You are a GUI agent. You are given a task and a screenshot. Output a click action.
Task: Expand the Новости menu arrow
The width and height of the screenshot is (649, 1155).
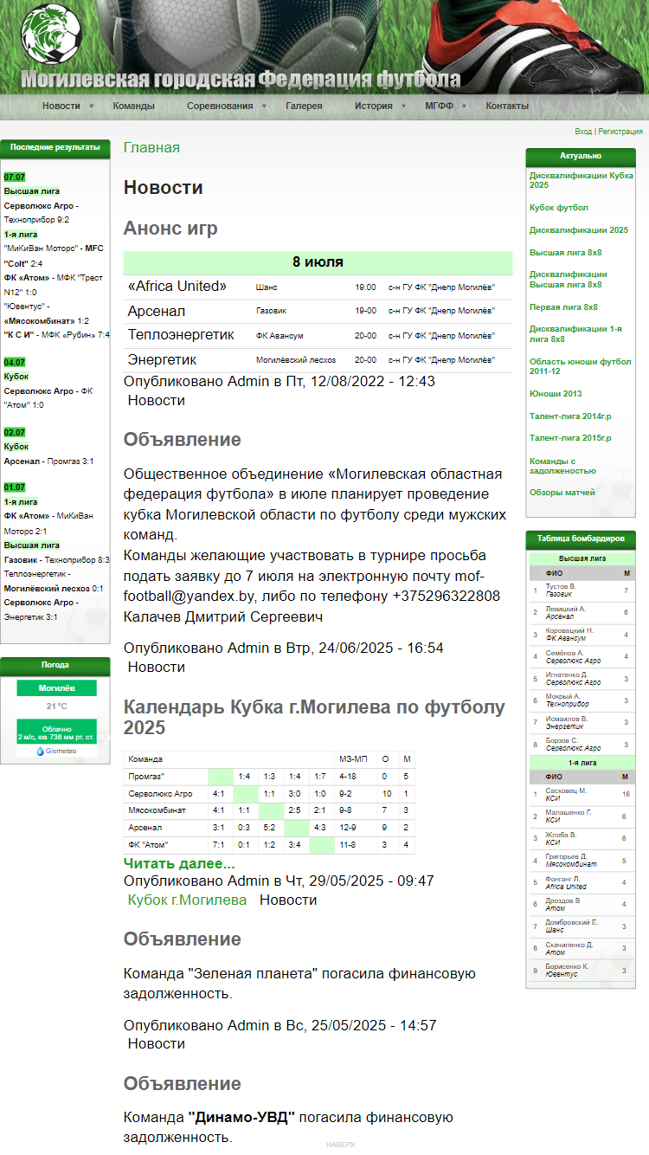coord(91,106)
